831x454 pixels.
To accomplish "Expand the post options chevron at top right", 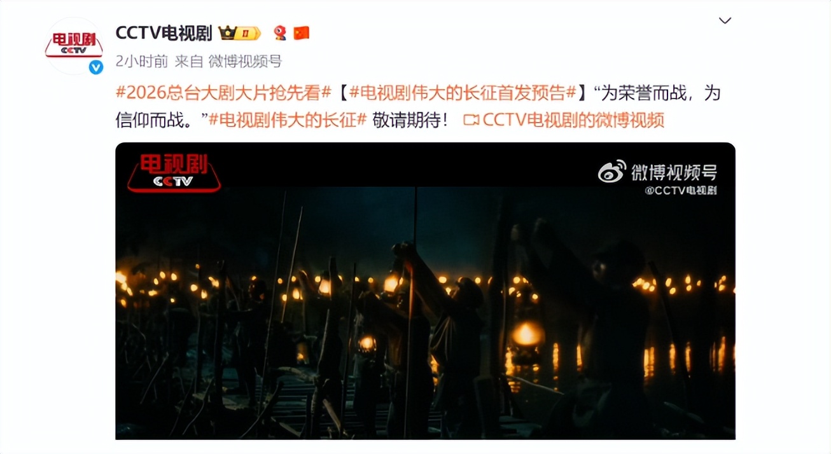I will (725, 20).
